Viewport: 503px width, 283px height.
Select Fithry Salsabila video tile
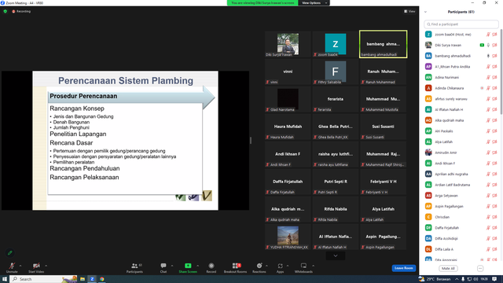tap(336, 72)
